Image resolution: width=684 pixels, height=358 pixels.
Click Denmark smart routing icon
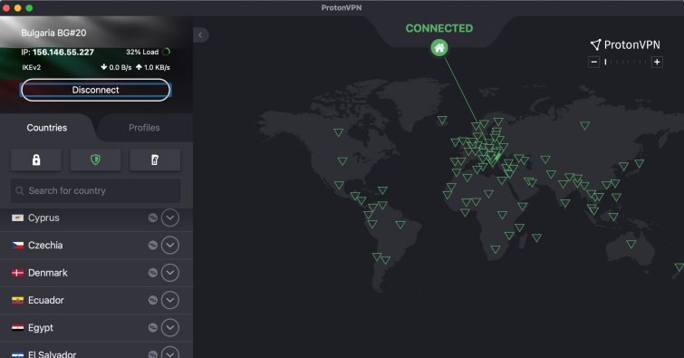point(153,273)
